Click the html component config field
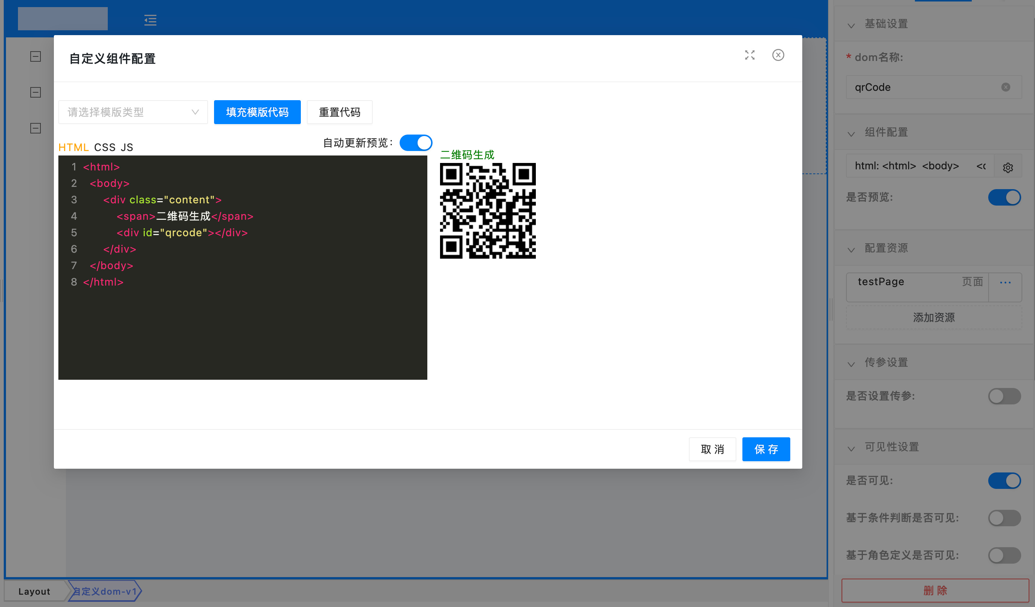This screenshot has height=607, width=1035. pyautogui.click(x=920, y=166)
